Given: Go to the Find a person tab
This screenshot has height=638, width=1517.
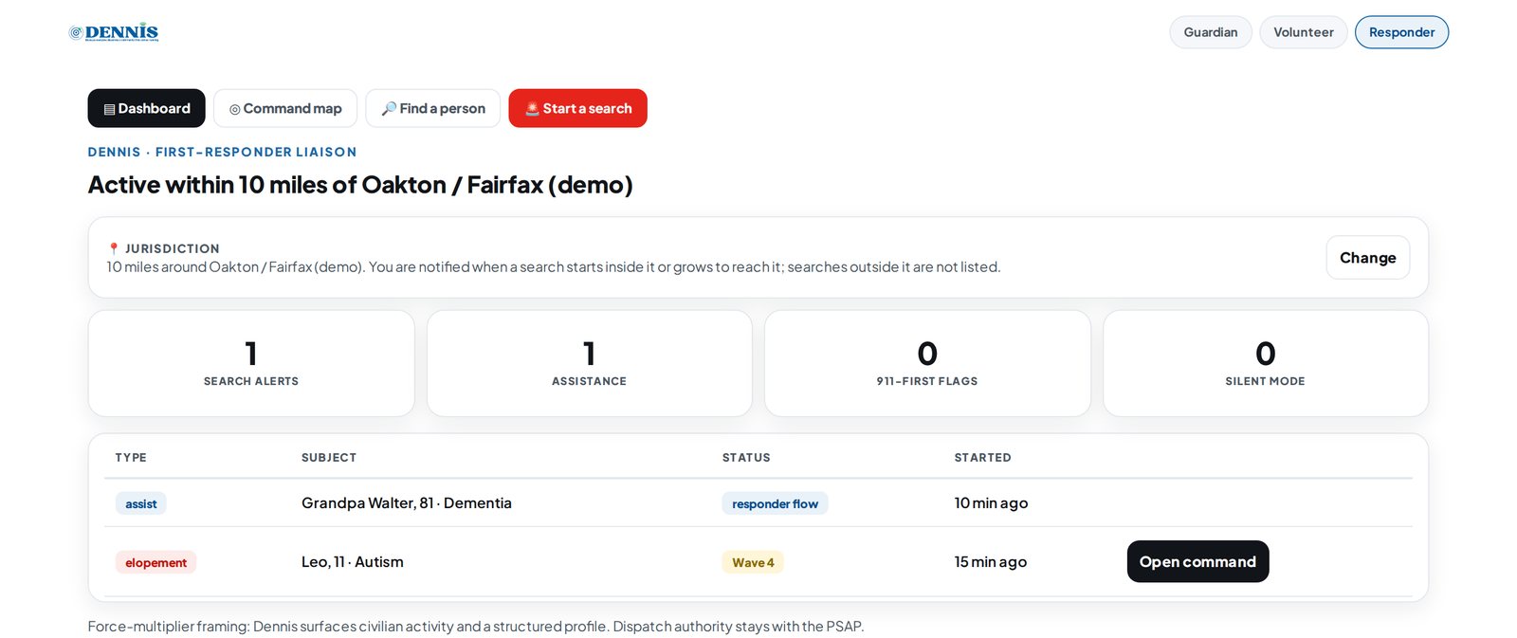Looking at the screenshot, I should [433, 108].
